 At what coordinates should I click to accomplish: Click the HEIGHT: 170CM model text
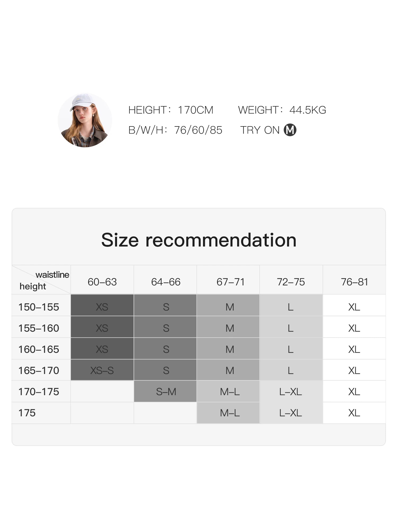tap(171, 110)
